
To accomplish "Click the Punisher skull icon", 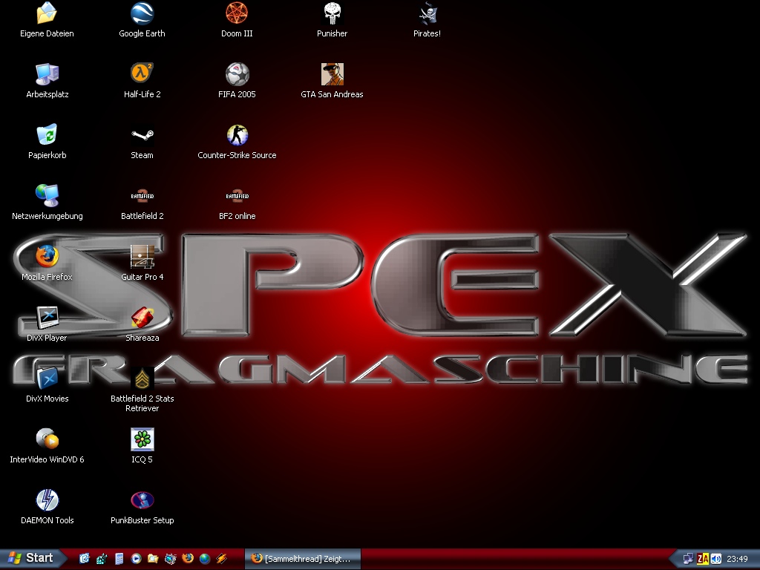I will pos(332,13).
